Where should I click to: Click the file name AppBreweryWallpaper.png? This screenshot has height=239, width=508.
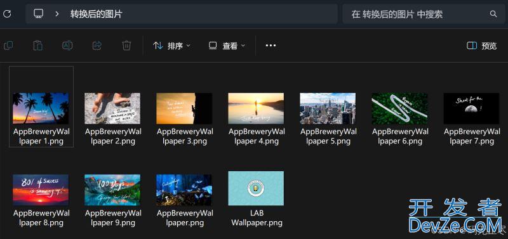pos(185,218)
